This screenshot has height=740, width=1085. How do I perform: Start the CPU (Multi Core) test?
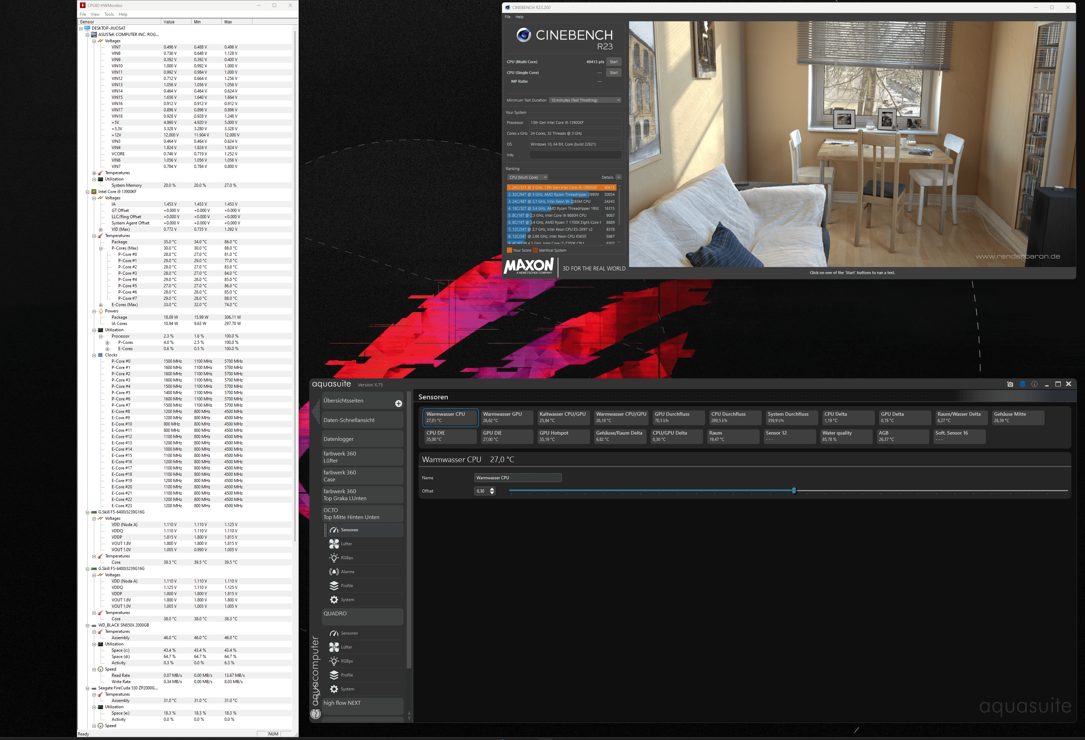coord(613,62)
